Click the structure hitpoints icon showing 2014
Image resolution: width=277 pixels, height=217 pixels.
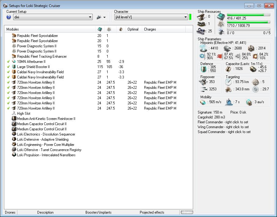pos(251,48)
